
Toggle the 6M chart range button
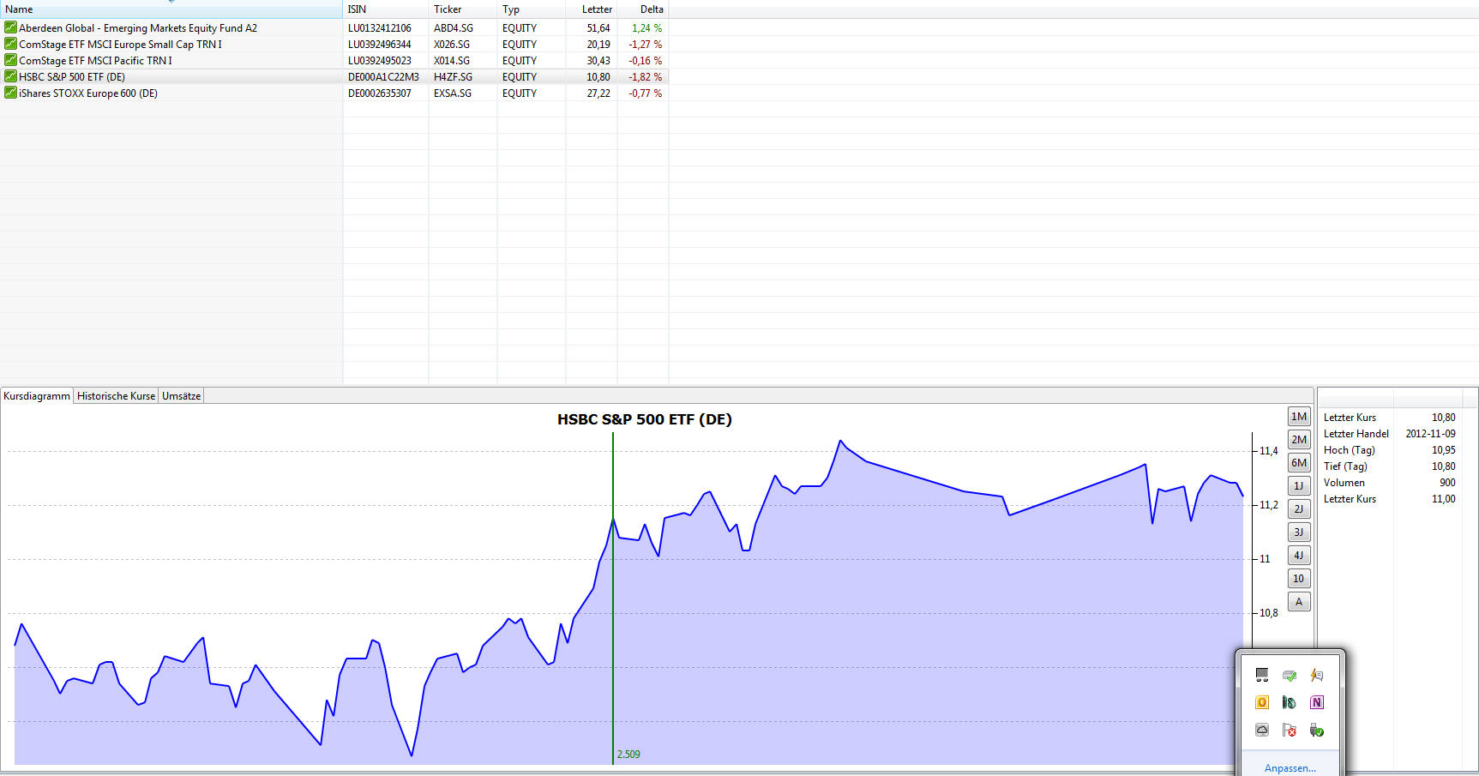pos(1299,463)
